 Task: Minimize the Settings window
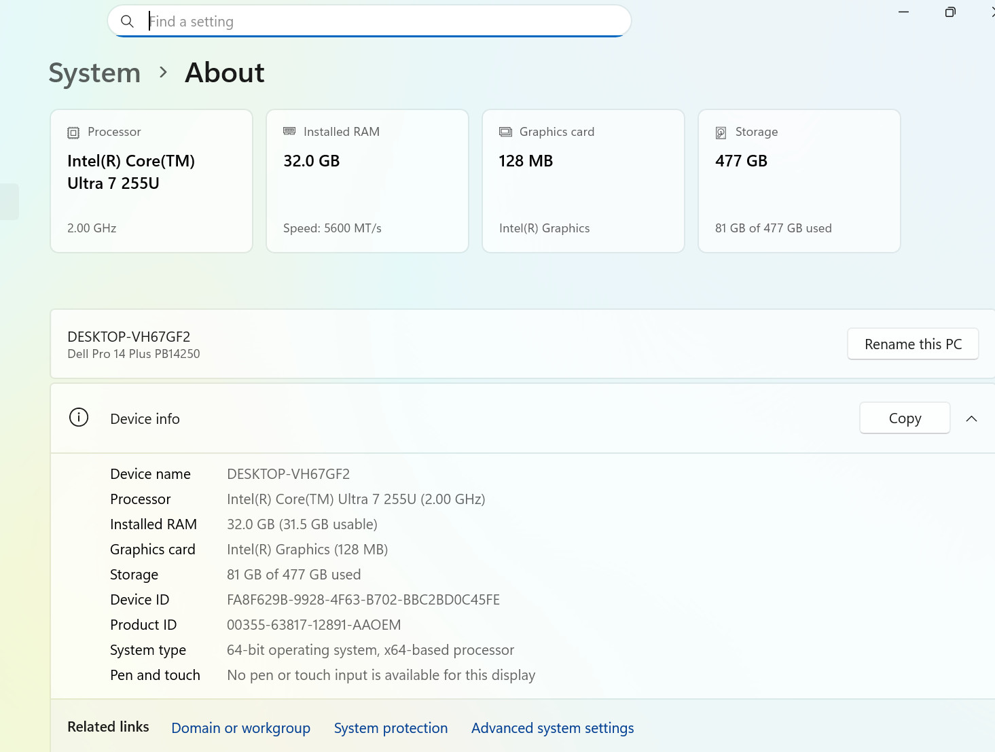point(903,12)
